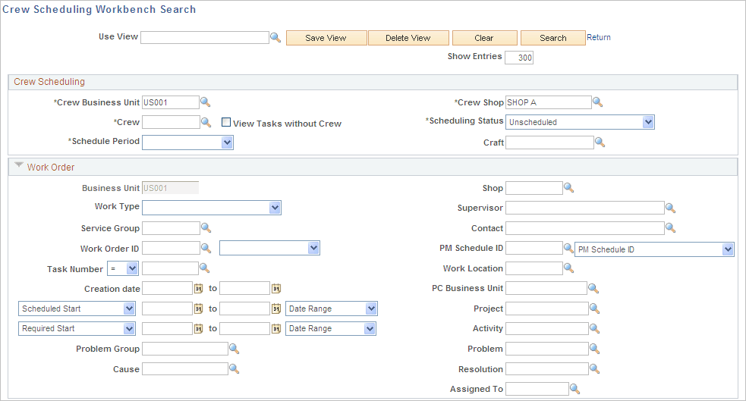The height and width of the screenshot is (401, 746).
Task: Open the Supervisor lookup icon
Action: coord(670,208)
